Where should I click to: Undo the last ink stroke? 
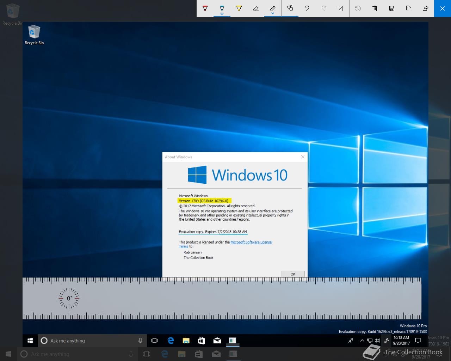pos(307,8)
